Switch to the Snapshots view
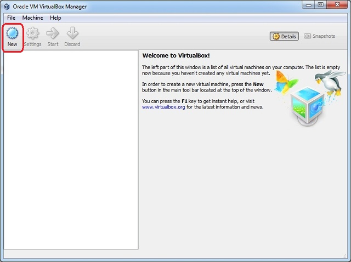This screenshot has width=351, height=262. point(319,36)
